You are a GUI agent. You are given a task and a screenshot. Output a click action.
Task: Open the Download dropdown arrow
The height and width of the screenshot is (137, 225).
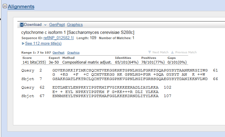tap(45, 25)
